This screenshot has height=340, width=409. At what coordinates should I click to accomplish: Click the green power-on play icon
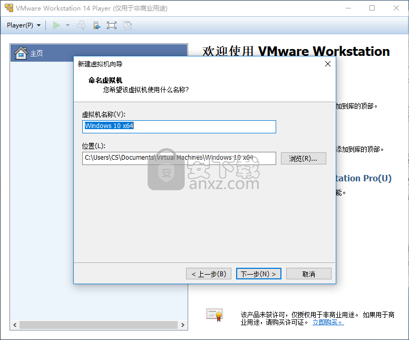point(56,25)
